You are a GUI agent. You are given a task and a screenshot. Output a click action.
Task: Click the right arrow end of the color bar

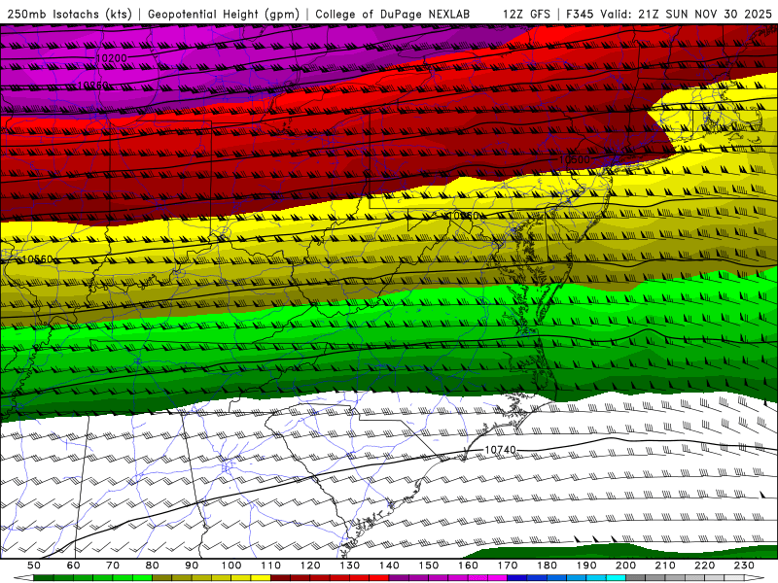[754, 578]
